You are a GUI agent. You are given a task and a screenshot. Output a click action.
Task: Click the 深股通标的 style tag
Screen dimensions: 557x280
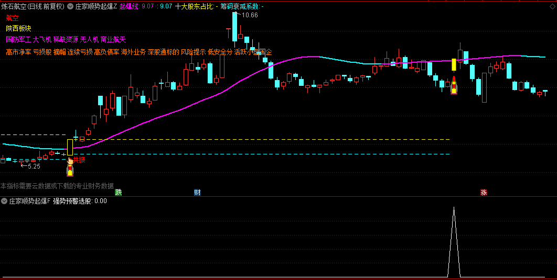164,52
